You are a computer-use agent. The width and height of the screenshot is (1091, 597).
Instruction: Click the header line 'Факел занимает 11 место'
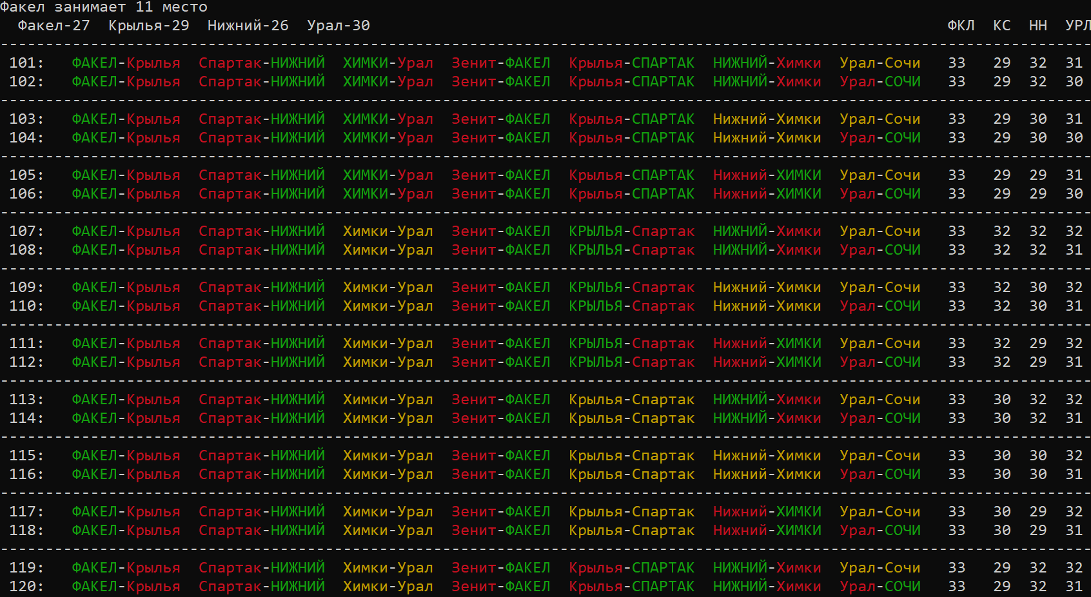(x=104, y=7)
